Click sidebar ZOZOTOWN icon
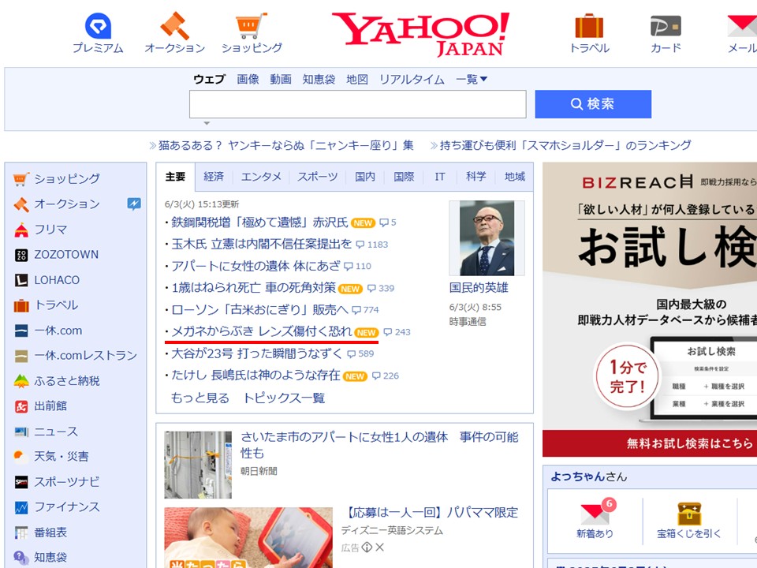The width and height of the screenshot is (757, 568). click(21, 255)
